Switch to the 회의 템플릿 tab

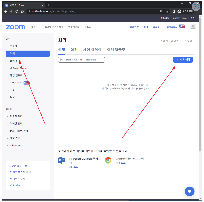coord(116,50)
